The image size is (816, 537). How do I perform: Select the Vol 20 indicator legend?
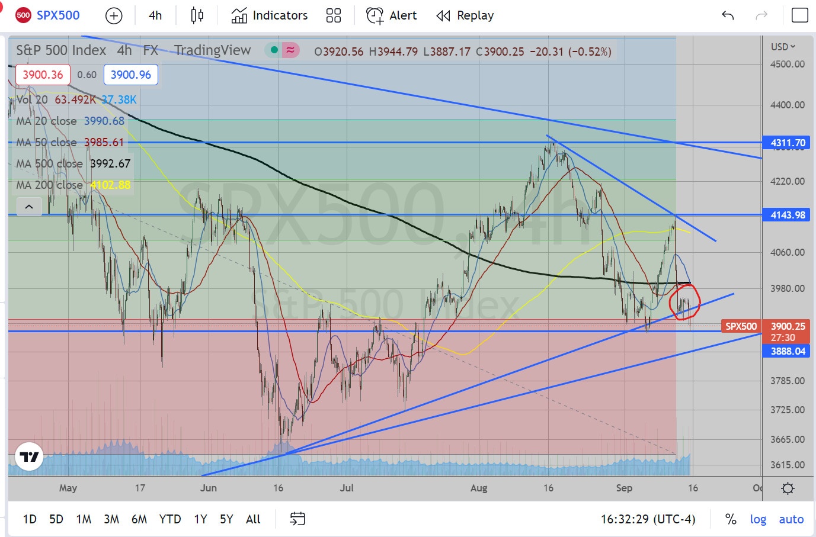32,99
